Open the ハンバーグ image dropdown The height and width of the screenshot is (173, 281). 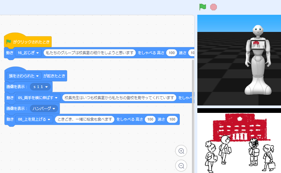(x=44, y=109)
